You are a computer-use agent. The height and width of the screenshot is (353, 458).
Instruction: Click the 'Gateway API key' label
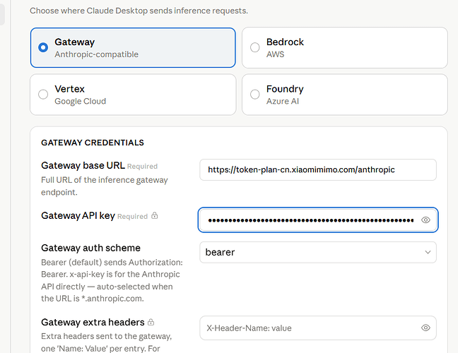tap(78, 215)
